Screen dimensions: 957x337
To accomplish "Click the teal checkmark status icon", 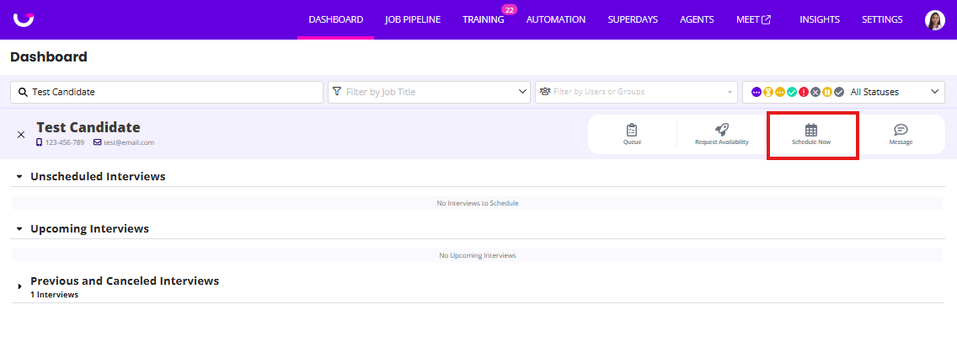I will pos(792,92).
